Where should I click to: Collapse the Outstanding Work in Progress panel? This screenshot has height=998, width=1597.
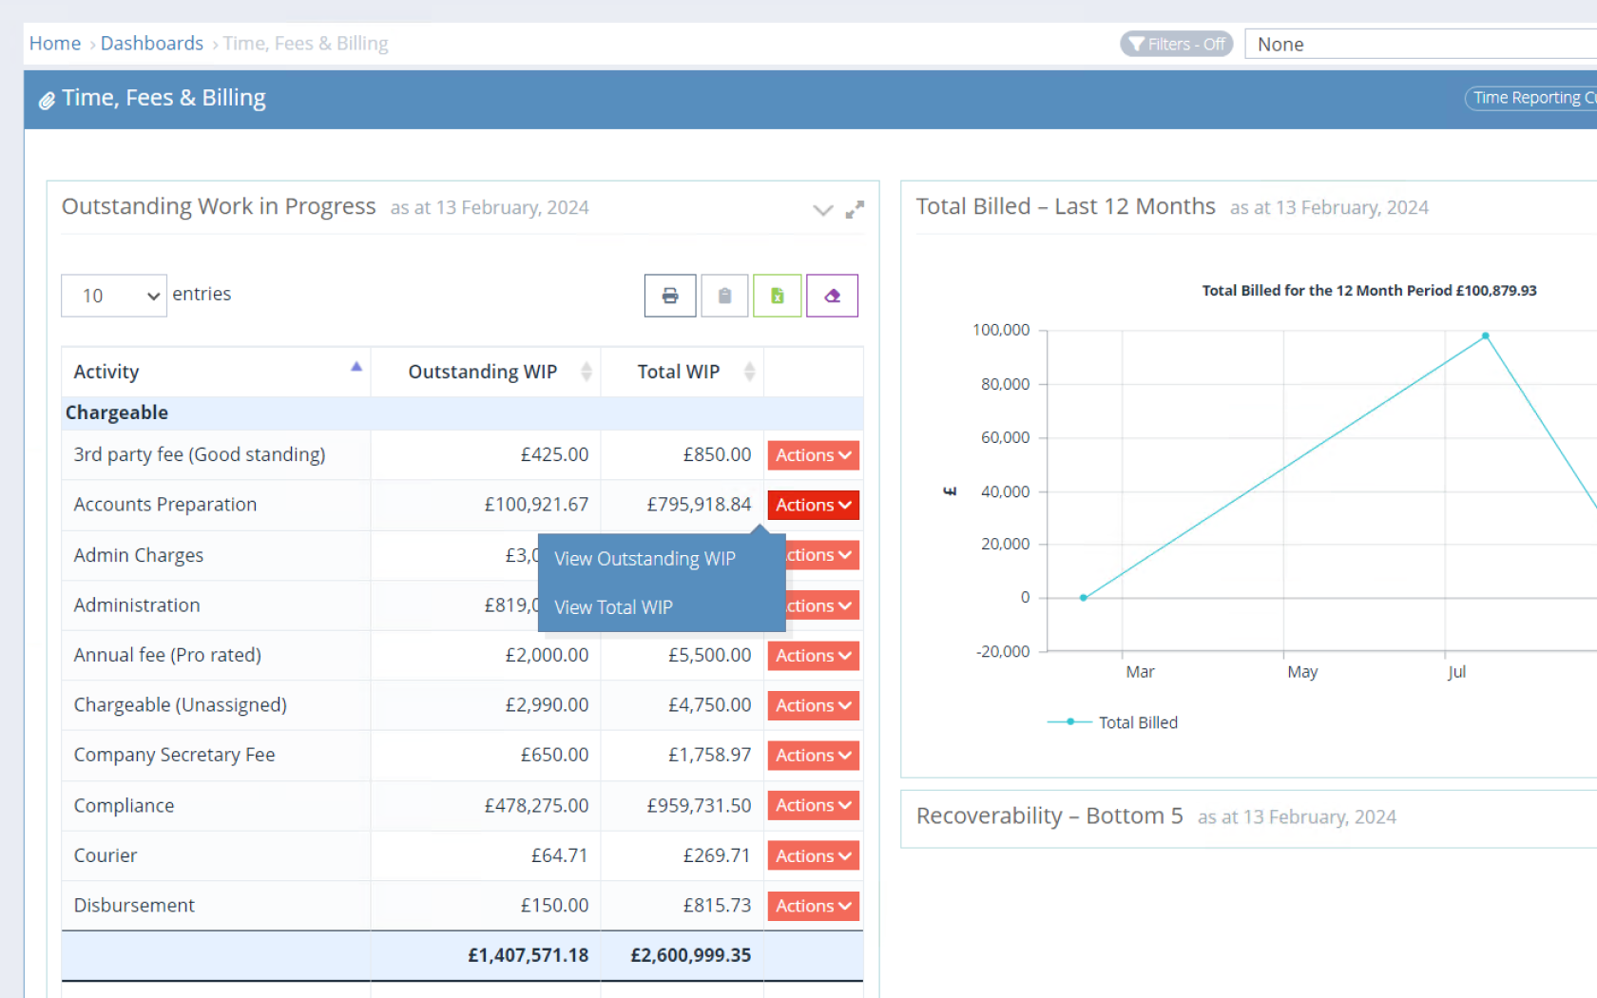pos(822,210)
